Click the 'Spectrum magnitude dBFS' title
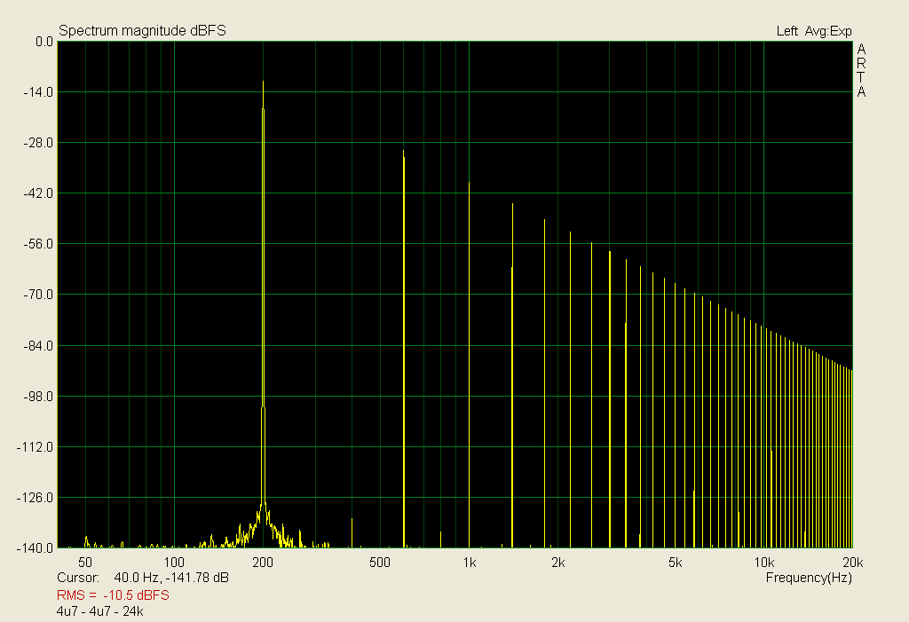909x622 pixels. pos(142,31)
